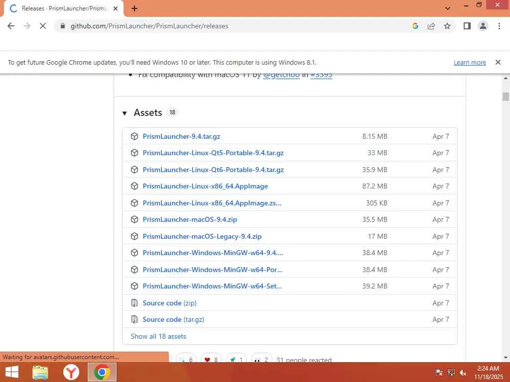
Task: Go back to the previous page
Action: coord(11,26)
